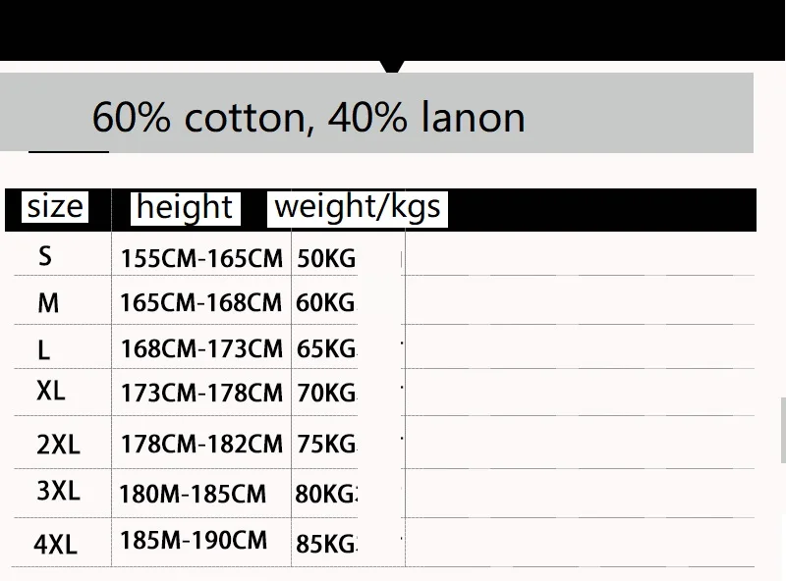Click the 4XL size label
The image size is (786, 581).
click(56, 545)
